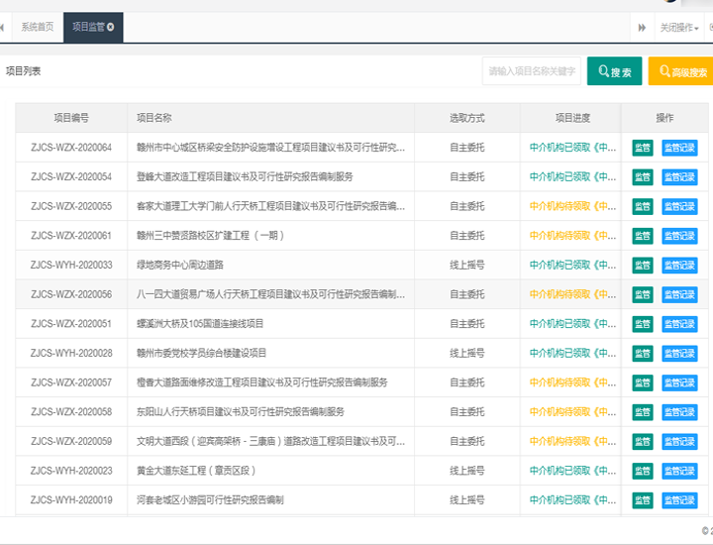The image size is (713, 545).
Task: Click project name 河套老城区小游园可行性研究报告编制
Action: pos(210,500)
